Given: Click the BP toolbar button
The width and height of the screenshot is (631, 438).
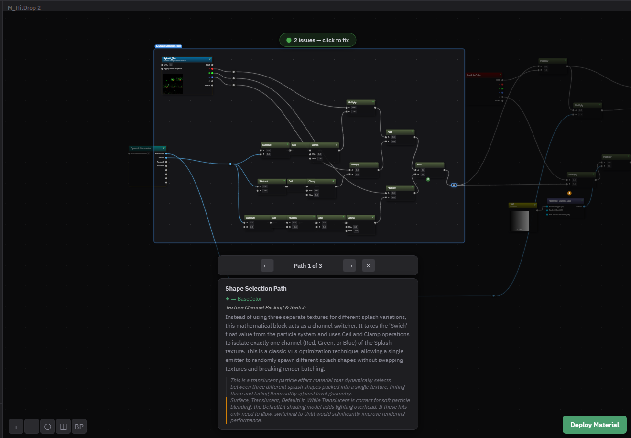Looking at the screenshot, I should pyautogui.click(x=79, y=427).
